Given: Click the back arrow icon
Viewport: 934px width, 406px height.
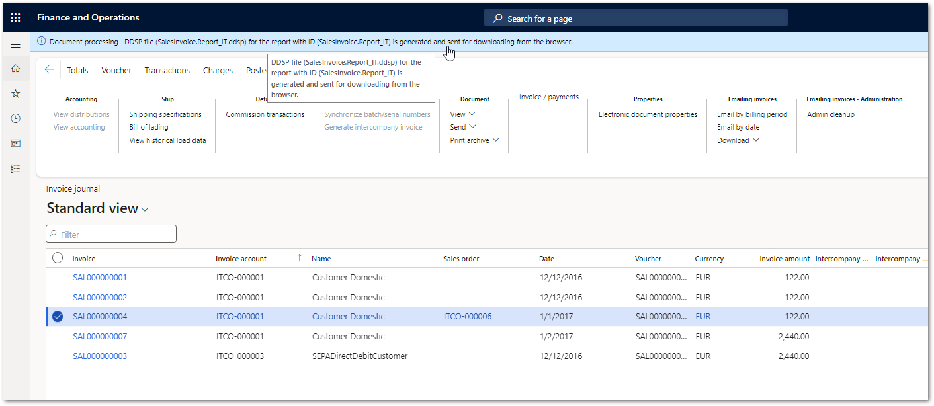Looking at the screenshot, I should click(49, 70).
